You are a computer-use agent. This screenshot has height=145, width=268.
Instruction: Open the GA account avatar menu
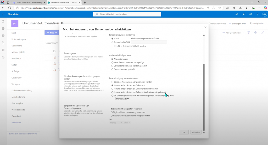265,14
